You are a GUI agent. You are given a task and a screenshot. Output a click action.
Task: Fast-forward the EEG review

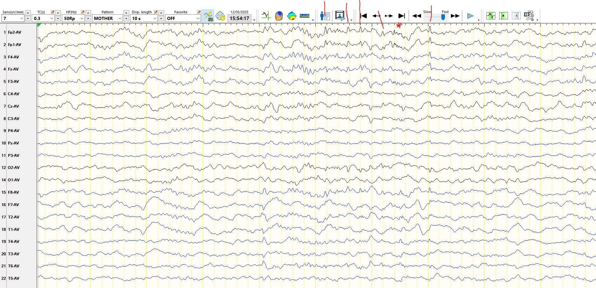coord(455,16)
